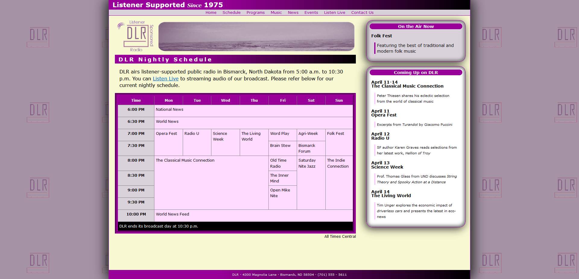This screenshot has height=279, width=579.
Task: Select The Classical Music Connection table cell
Action: pyautogui.click(x=185, y=160)
